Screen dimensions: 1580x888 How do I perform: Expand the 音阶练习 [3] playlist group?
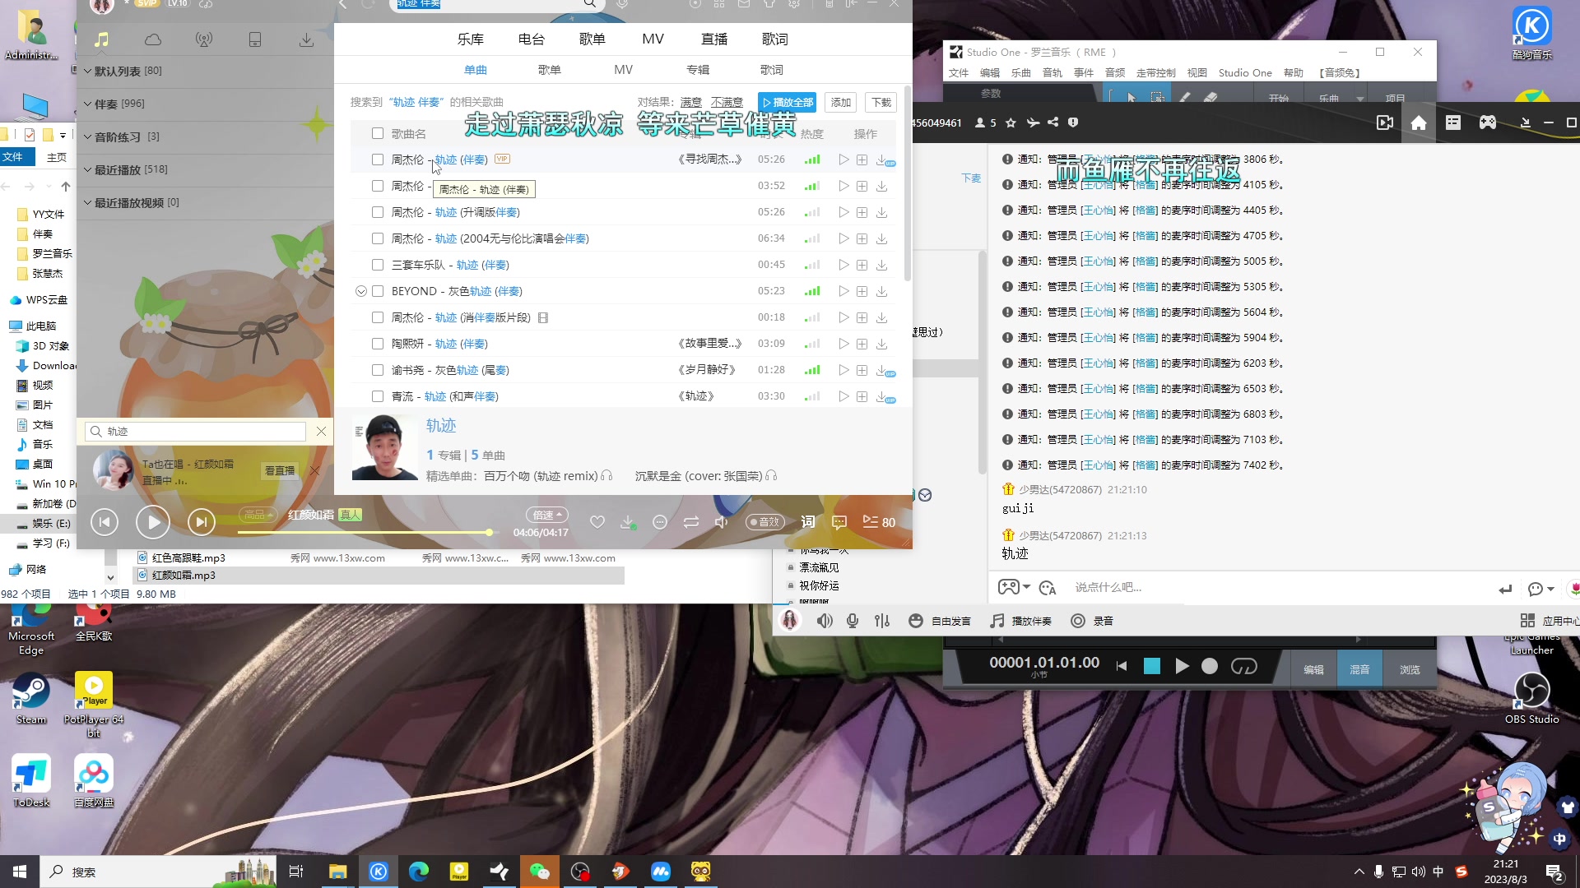pyautogui.click(x=88, y=136)
